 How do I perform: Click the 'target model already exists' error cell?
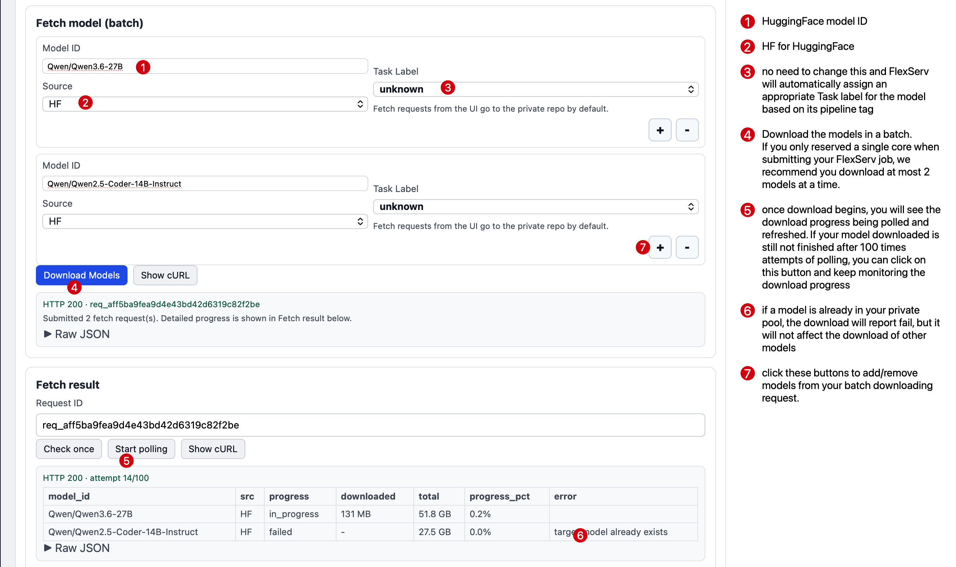[623, 531]
